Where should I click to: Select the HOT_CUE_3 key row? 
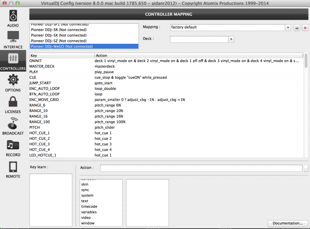pyautogui.click(x=166, y=144)
